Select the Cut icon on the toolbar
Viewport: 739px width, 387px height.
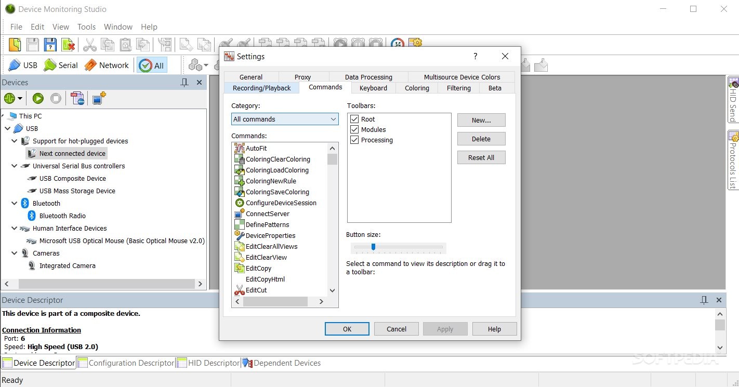click(89, 45)
